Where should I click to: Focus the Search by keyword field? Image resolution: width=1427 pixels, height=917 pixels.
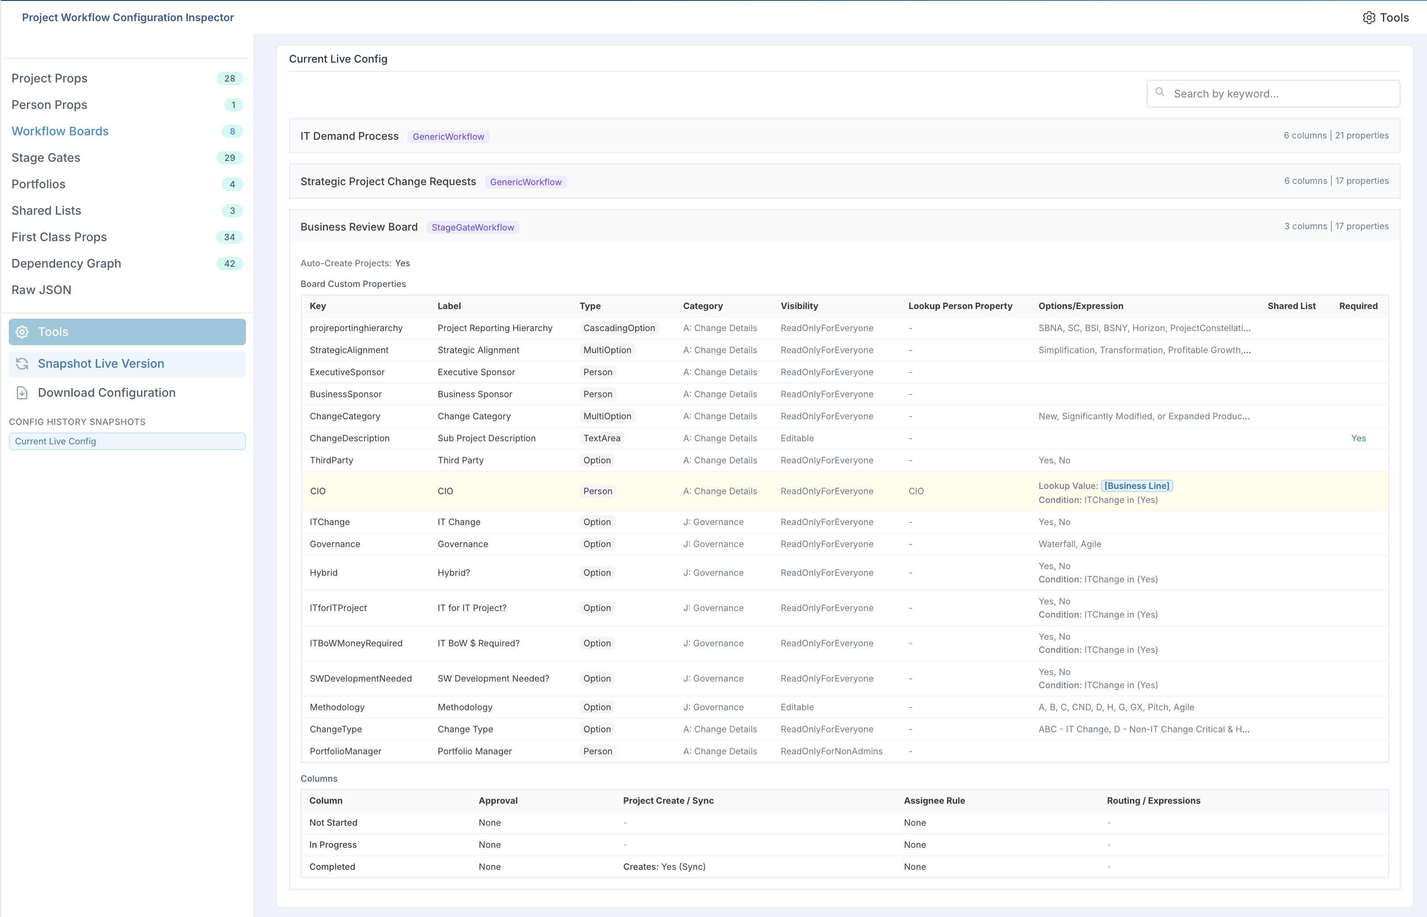(1274, 93)
